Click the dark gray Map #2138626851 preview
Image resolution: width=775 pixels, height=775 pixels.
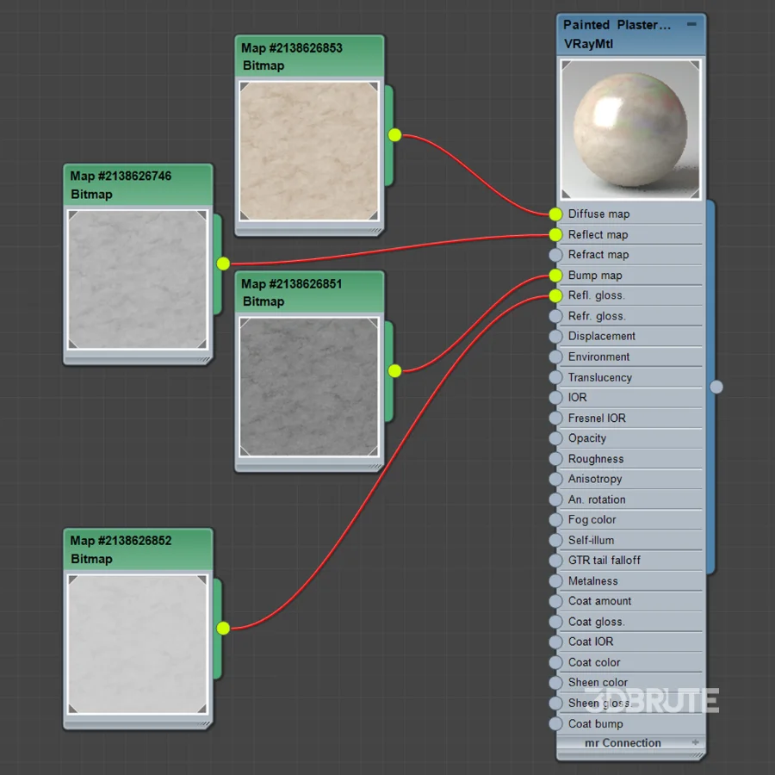[308, 387]
